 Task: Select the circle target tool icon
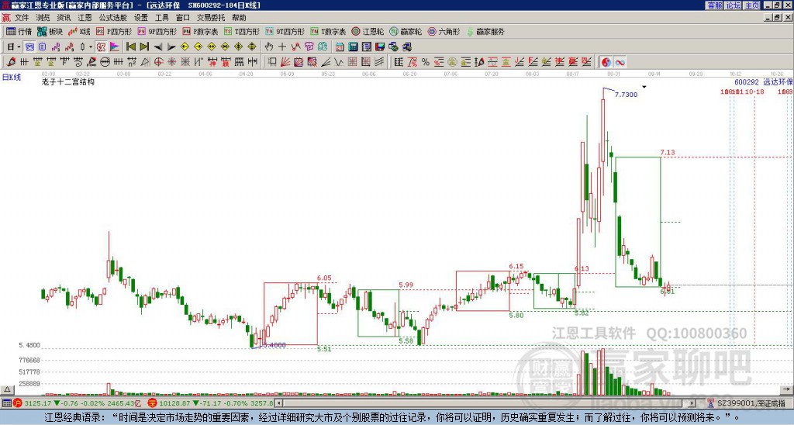click(x=158, y=62)
